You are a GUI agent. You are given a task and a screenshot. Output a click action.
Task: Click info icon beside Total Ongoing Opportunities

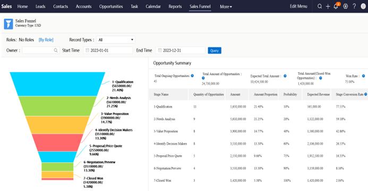click(x=192, y=76)
